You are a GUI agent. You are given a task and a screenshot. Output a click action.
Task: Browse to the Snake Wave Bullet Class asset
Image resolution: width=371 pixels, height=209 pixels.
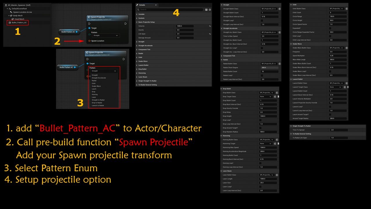(347, 48)
